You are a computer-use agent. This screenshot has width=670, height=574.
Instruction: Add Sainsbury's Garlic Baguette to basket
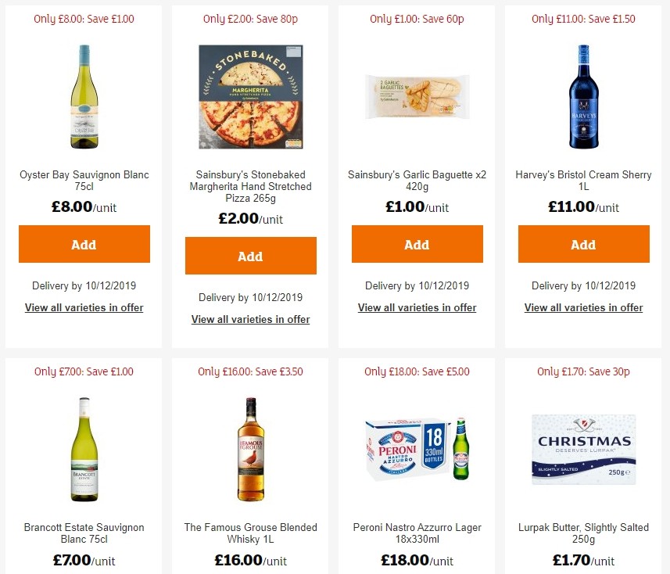(417, 244)
